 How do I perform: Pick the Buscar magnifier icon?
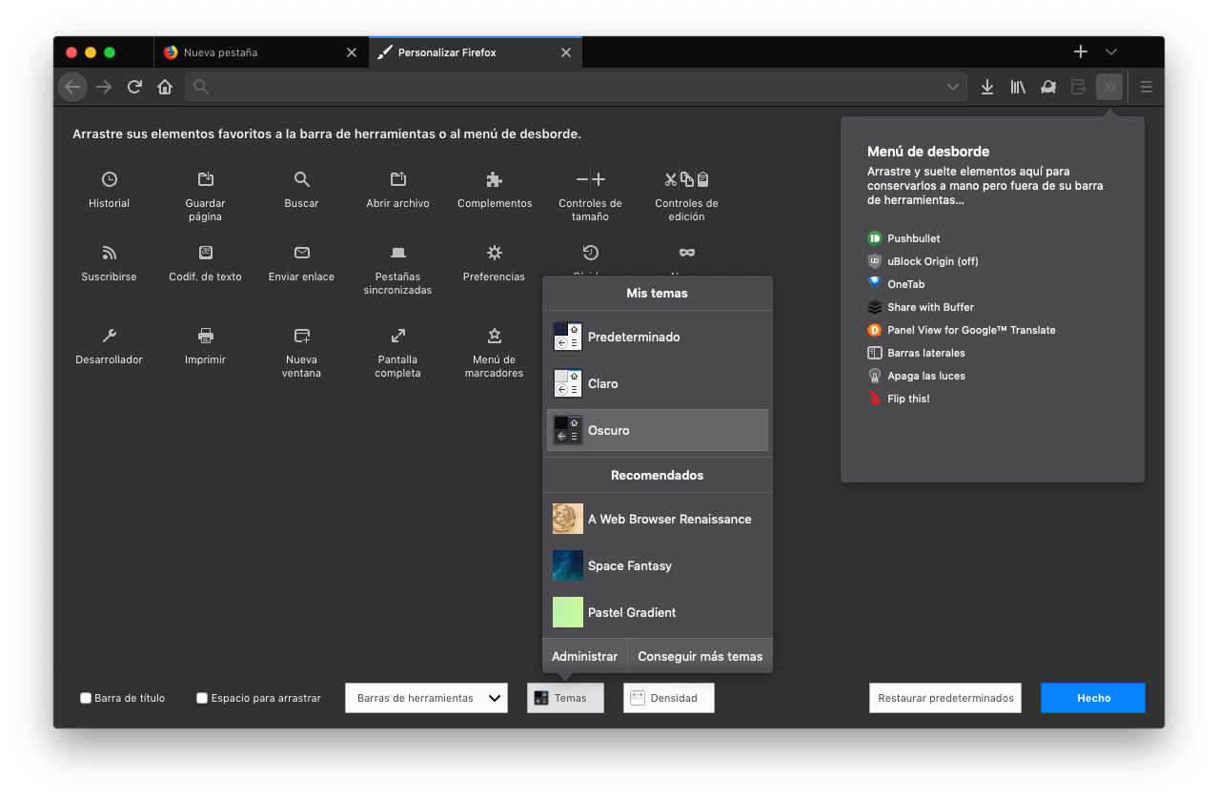301,179
